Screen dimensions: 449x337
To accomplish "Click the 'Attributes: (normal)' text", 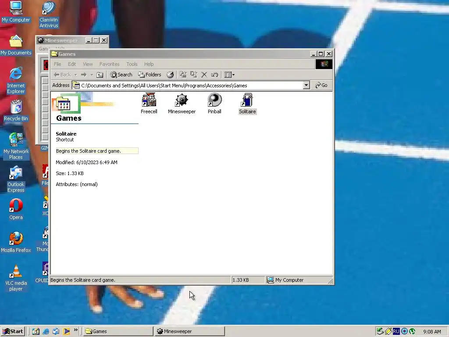I will pyautogui.click(x=76, y=184).
